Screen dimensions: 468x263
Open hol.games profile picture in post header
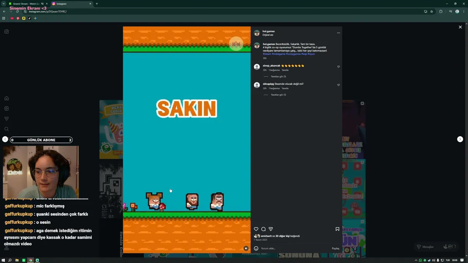click(x=257, y=33)
